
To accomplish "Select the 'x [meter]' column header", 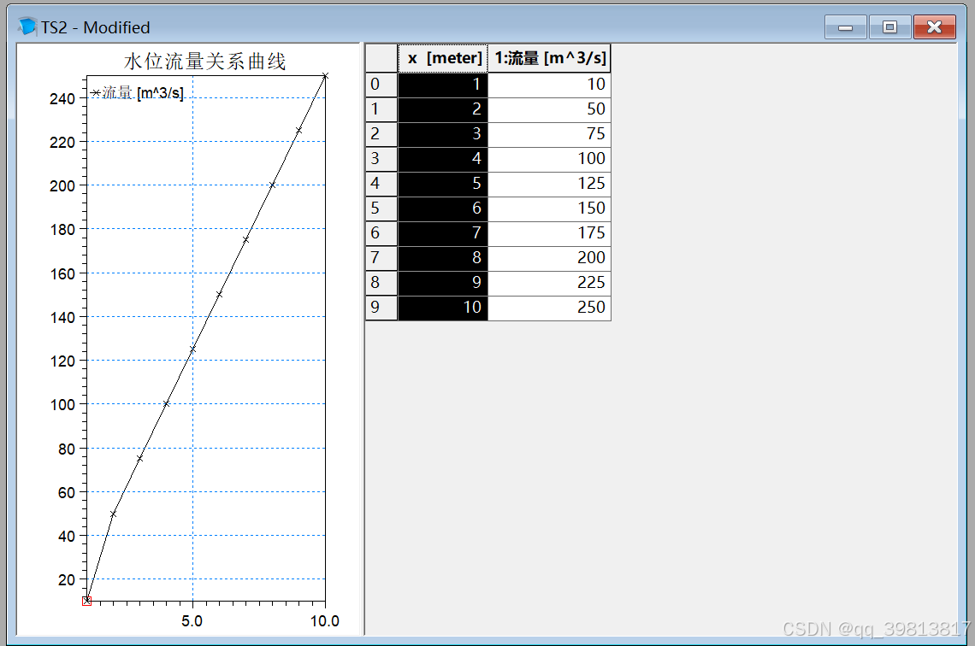I will [443, 58].
